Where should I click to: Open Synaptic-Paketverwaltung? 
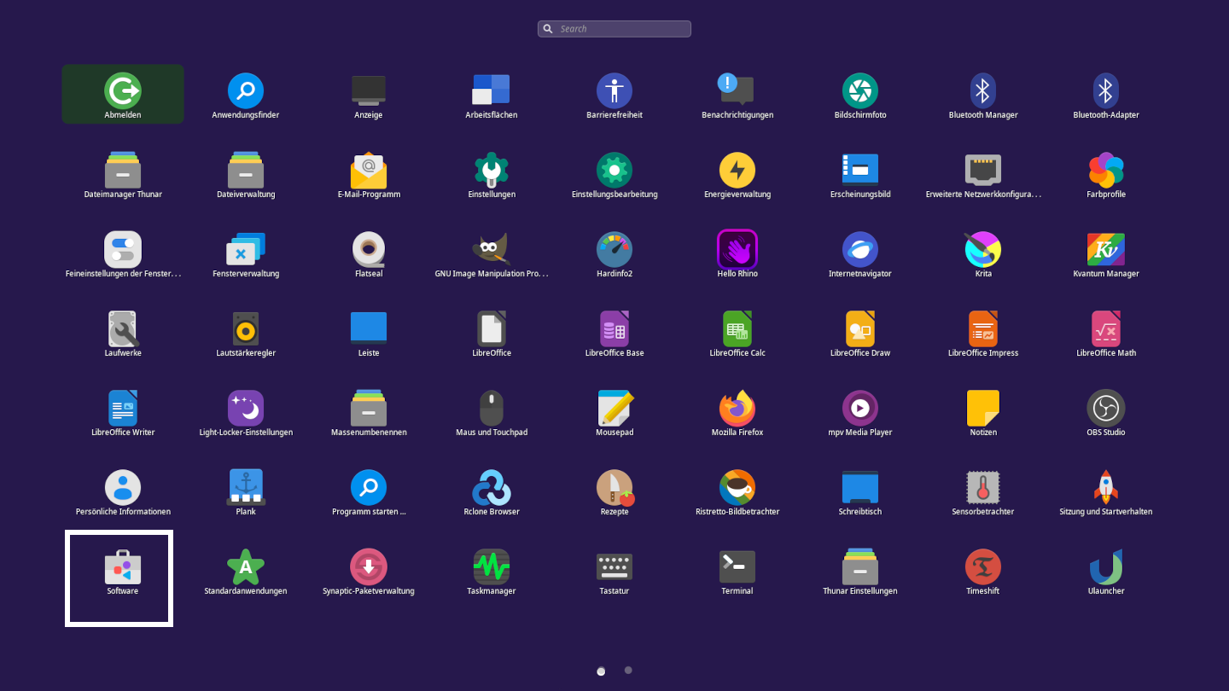(368, 567)
